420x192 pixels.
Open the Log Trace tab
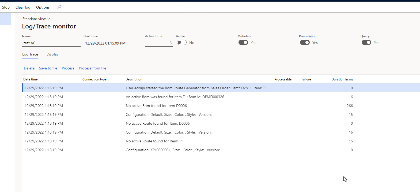click(30, 54)
